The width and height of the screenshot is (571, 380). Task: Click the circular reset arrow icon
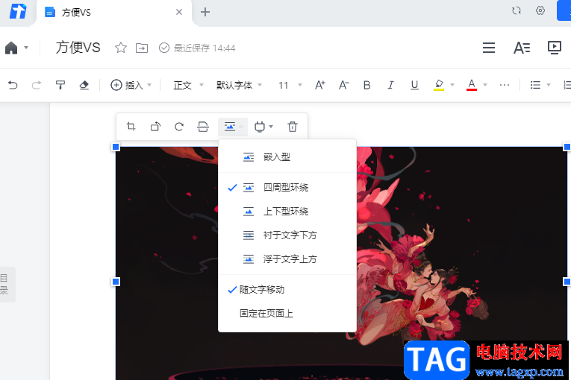[179, 127]
